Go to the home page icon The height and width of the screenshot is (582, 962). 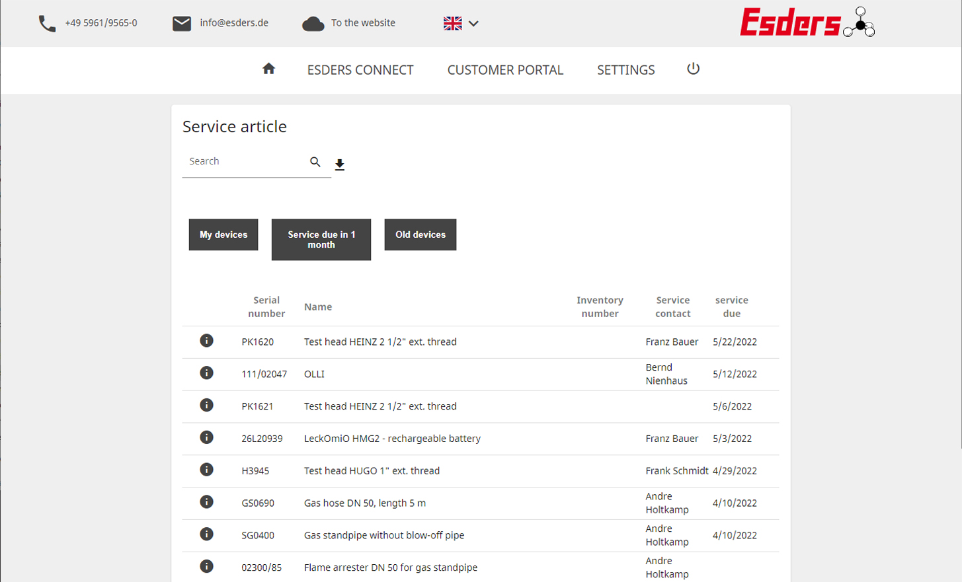tap(268, 69)
